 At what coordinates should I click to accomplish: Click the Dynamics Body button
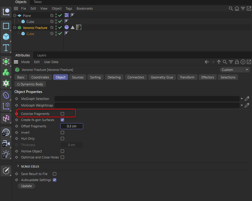(30, 84)
